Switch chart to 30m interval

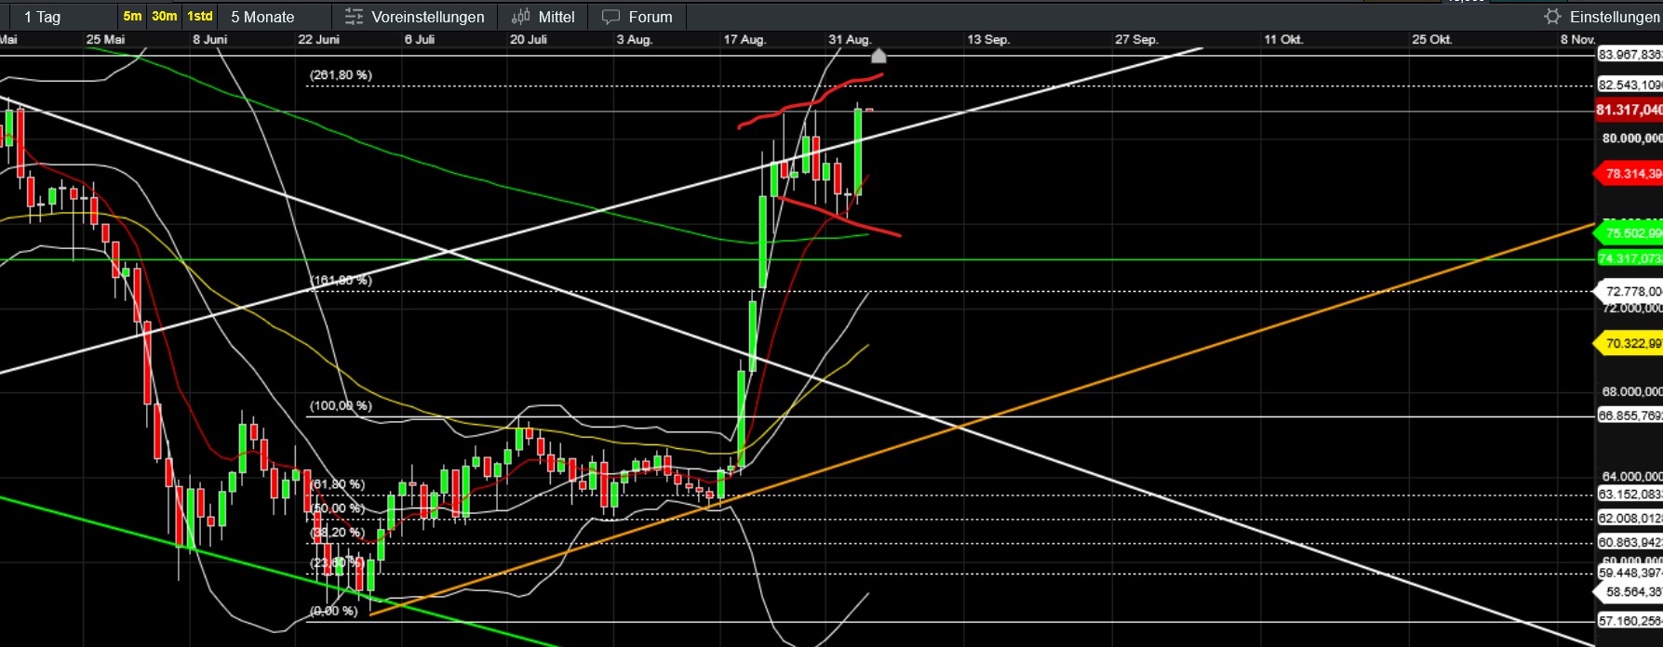[x=165, y=17]
